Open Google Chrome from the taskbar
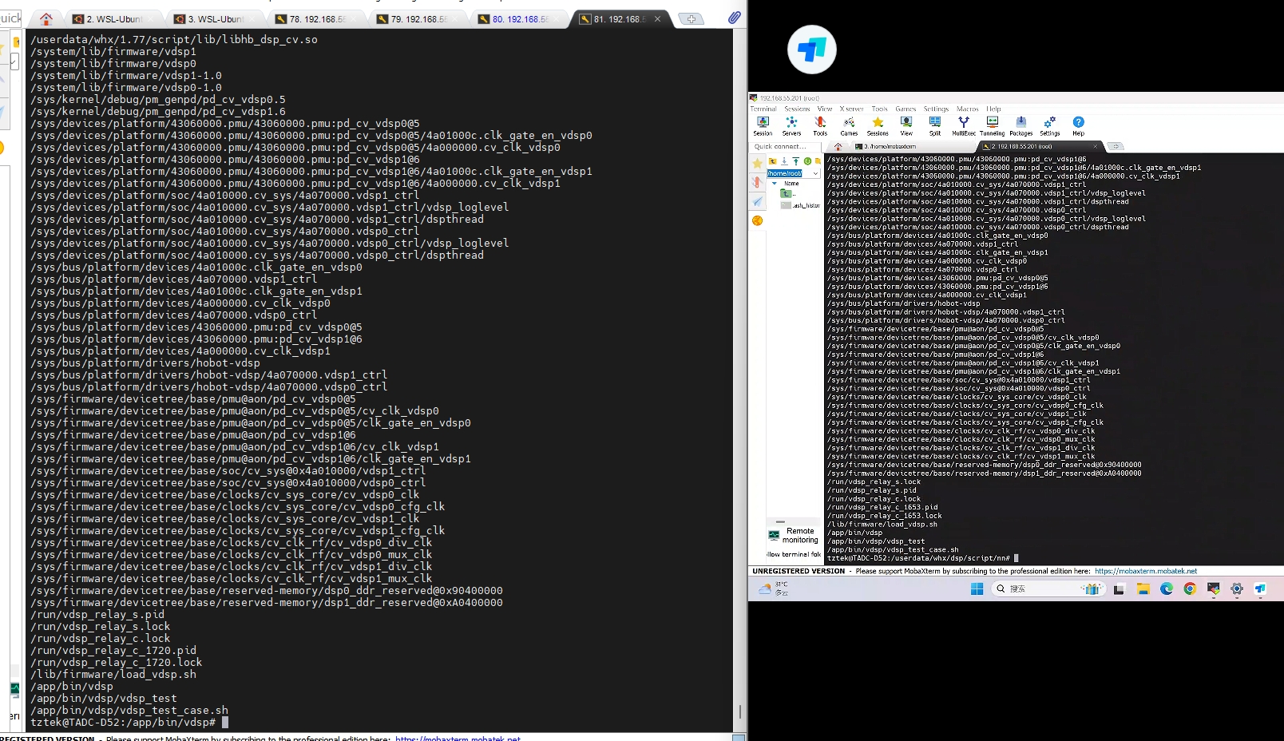Image resolution: width=1284 pixels, height=741 pixels. 1190,589
